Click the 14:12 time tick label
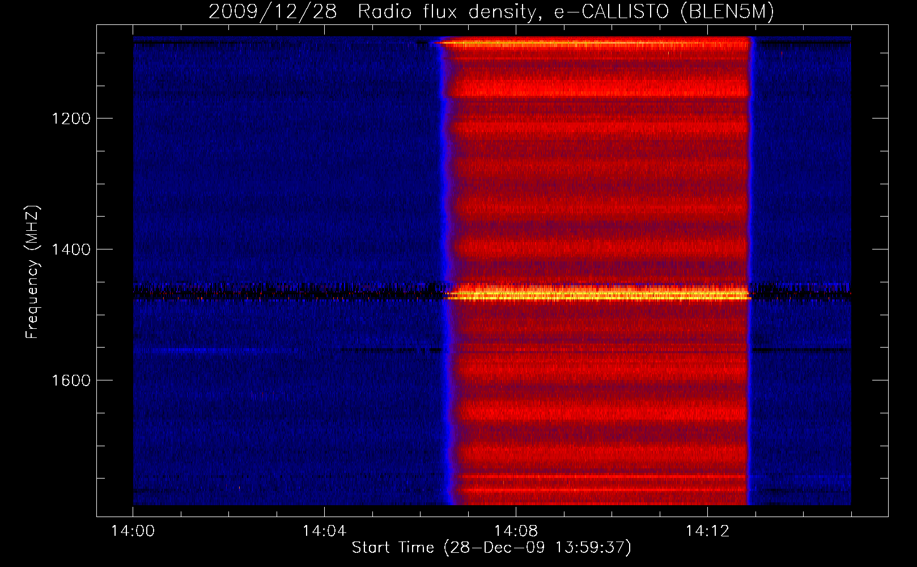Screen dimensions: 917x567 (x=707, y=531)
